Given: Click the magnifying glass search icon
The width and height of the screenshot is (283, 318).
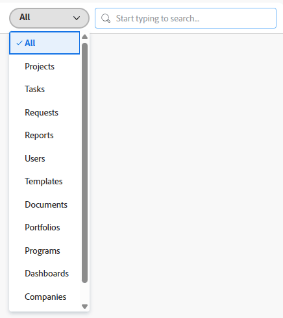Looking at the screenshot, I should [106, 18].
